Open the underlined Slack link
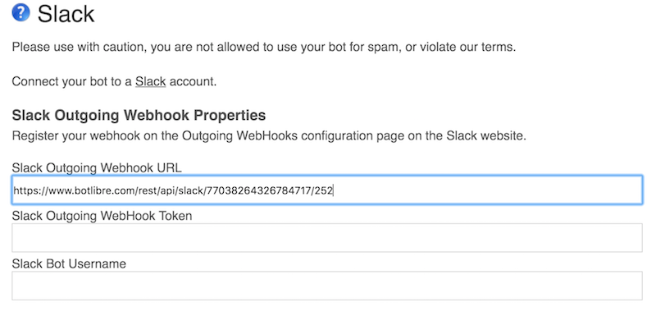Viewport: 656px width, 316px height. point(150,81)
